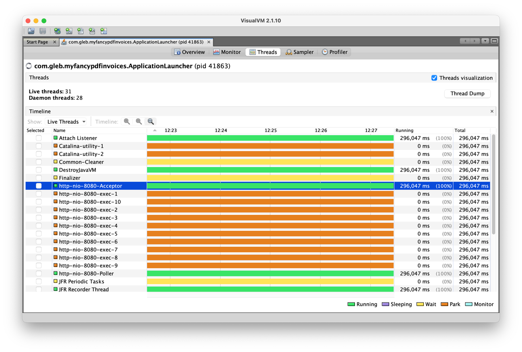Open the Live Threads show dropdown
This screenshot has height=352, width=522.
click(x=66, y=122)
